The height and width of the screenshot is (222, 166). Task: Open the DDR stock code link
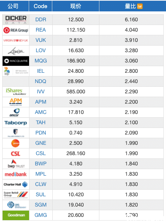click(x=41, y=19)
